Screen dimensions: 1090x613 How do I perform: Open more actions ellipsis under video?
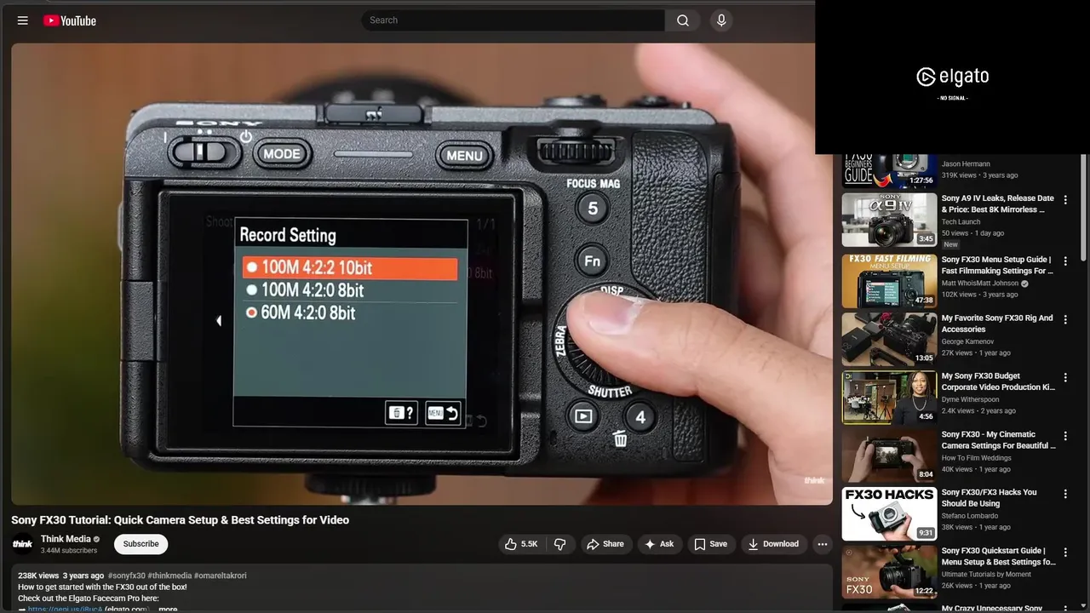click(x=822, y=544)
